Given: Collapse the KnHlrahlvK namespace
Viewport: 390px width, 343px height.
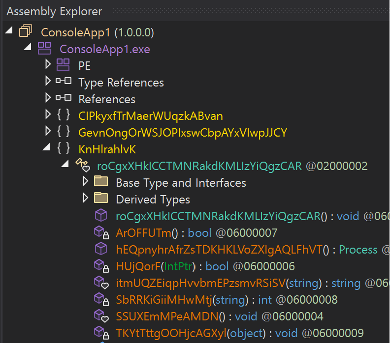Looking at the screenshot, I should (47, 148).
